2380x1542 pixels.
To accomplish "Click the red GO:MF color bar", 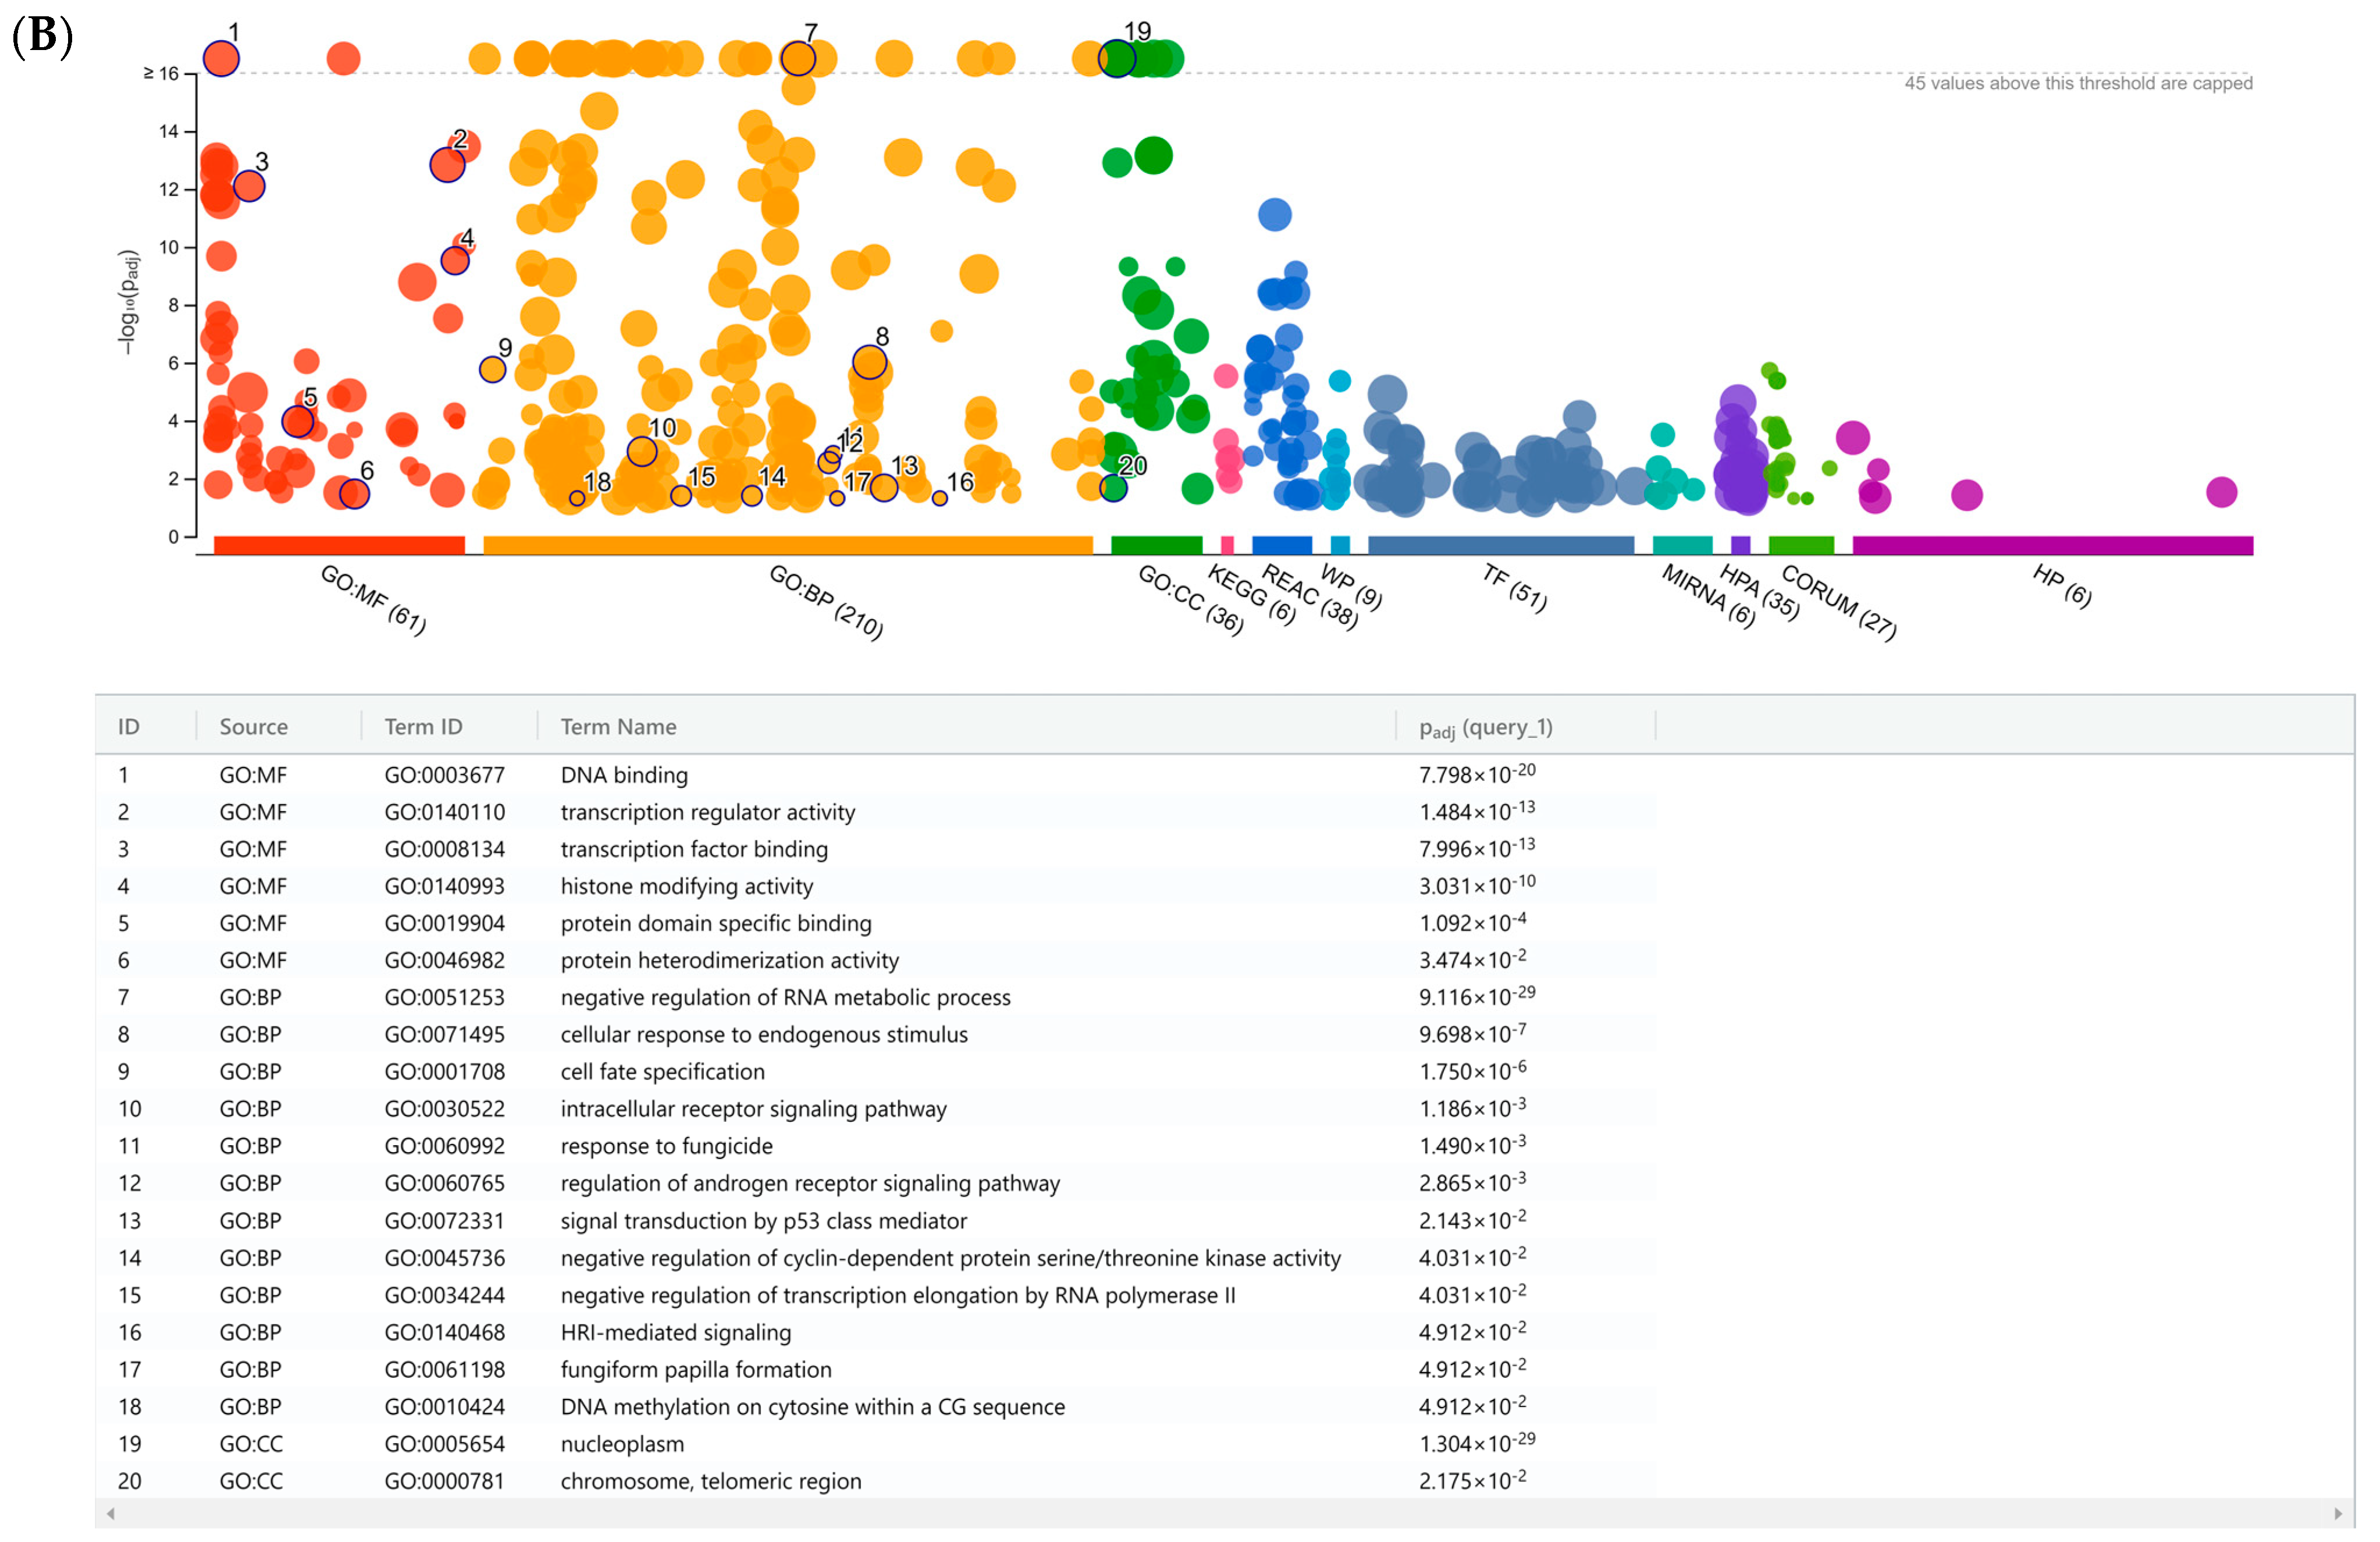I will (339, 545).
